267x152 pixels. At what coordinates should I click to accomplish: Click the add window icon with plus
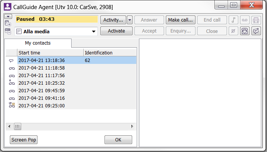[x=8, y=23]
